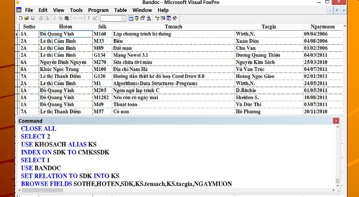Click the Modify Form icon
Viewport: 359px width, 197px height.
[95, 18]
